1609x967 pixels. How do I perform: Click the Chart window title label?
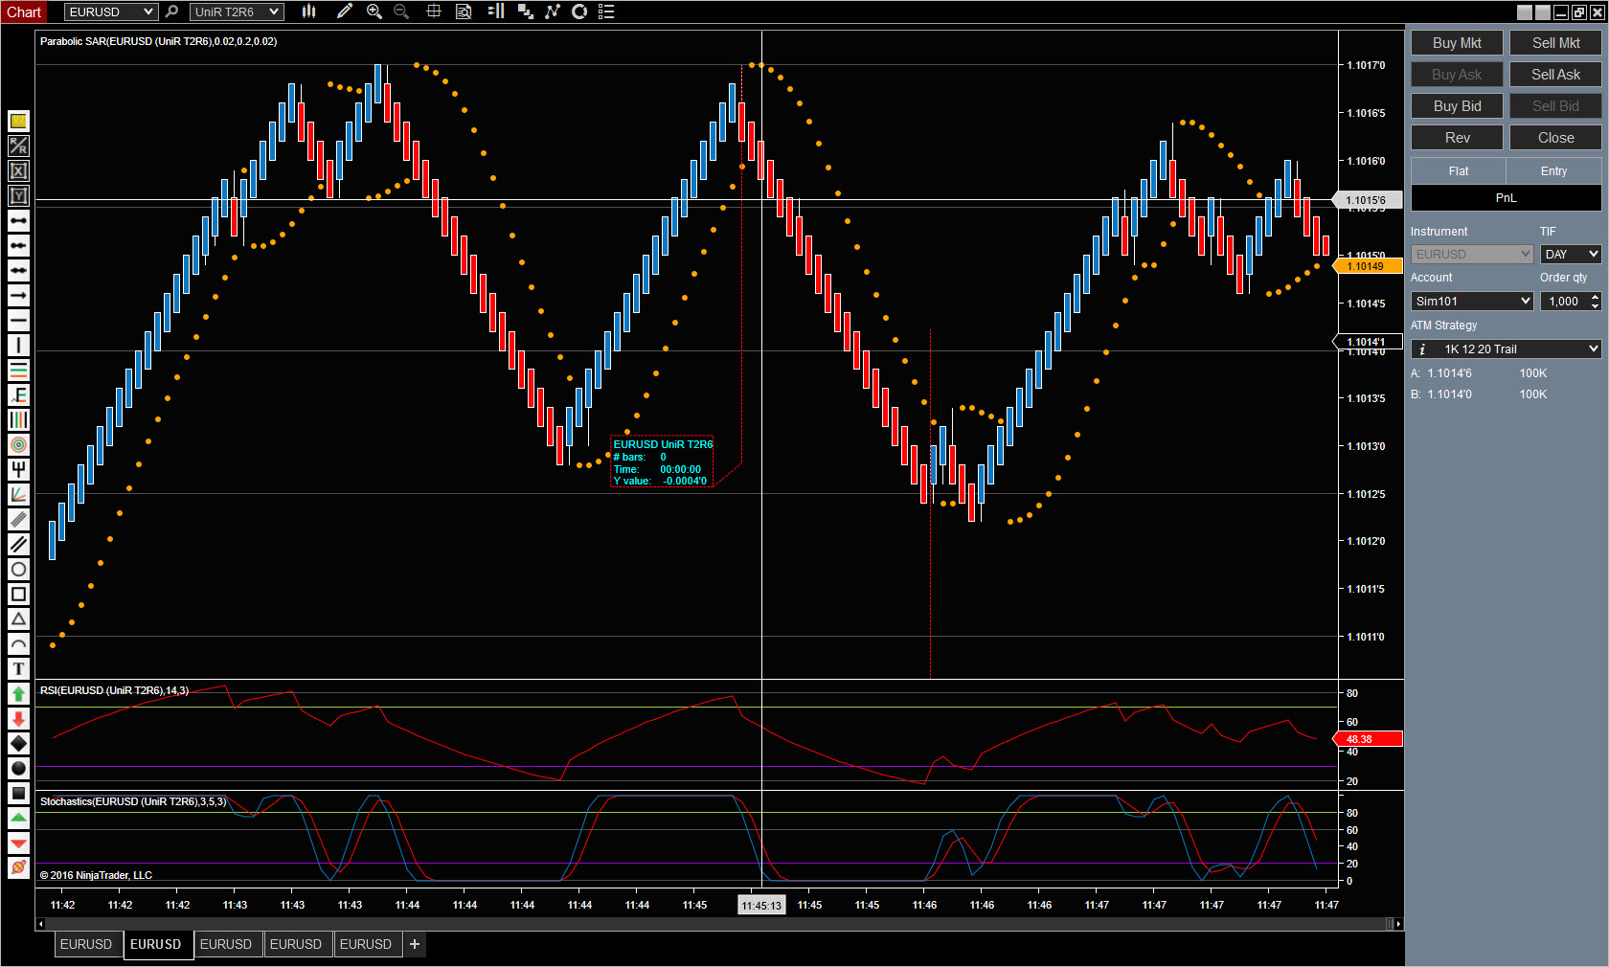click(24, 11)
